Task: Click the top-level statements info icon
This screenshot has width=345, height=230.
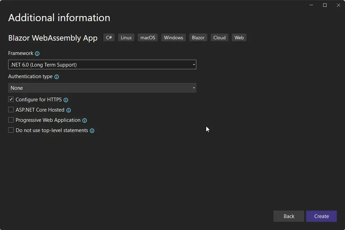Action: point(92,130)
